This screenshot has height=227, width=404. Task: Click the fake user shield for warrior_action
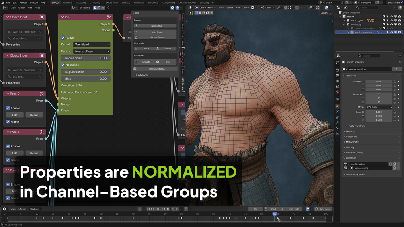click(390, 164)
